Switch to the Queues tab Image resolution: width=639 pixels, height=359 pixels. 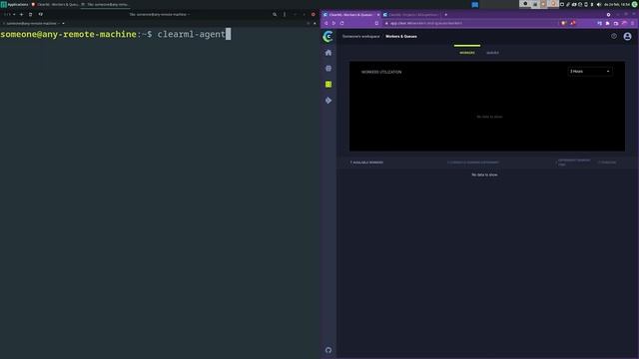click(x=492, y=53)
